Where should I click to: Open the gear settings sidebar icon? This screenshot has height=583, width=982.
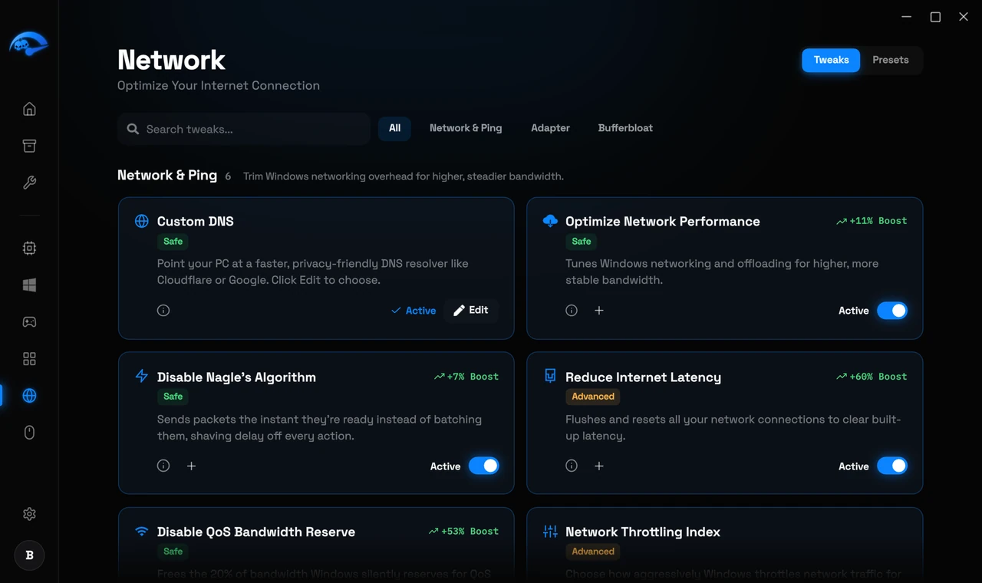click(29, 514)
